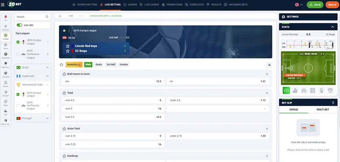Image resolution: width=340 pixels, height=162 pixels.
Task: Click the Log In button
Action: (315, 5)
